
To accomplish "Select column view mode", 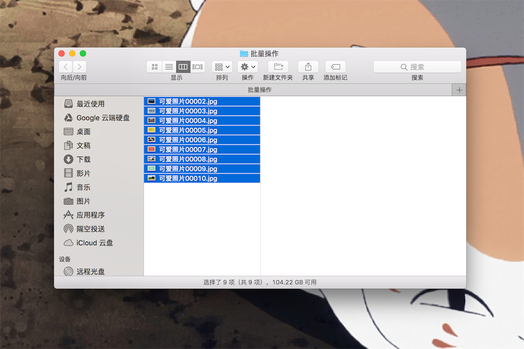I will tap(183, 67).
